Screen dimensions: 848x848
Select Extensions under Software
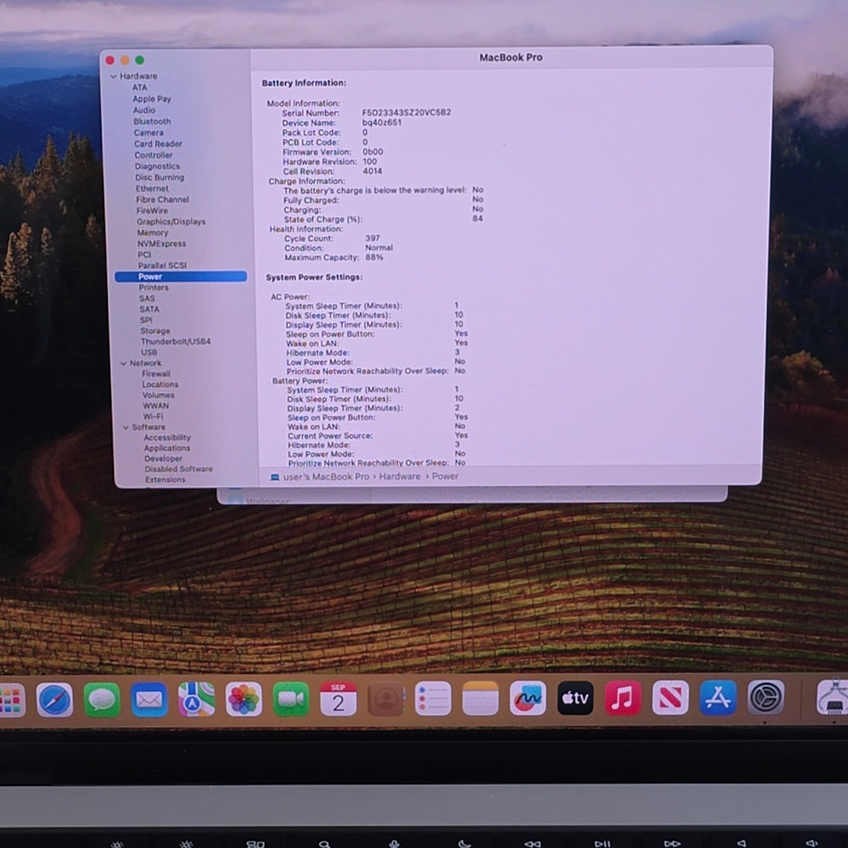pyautogui.click(x=165, y=480)
